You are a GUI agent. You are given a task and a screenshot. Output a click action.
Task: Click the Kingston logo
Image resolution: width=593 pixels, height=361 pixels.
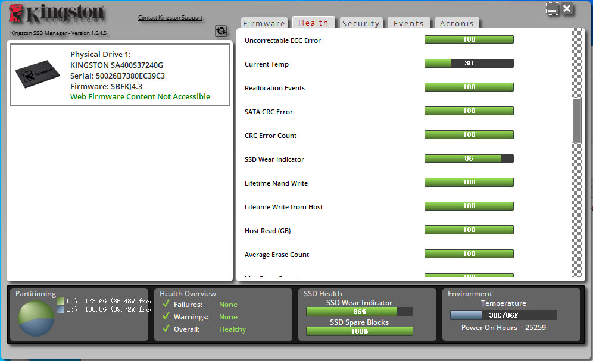[57, 14]
